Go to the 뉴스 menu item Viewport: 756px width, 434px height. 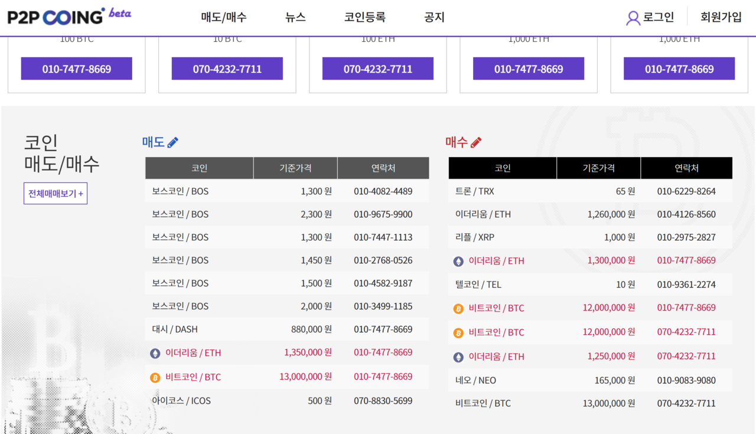(295, 18)
